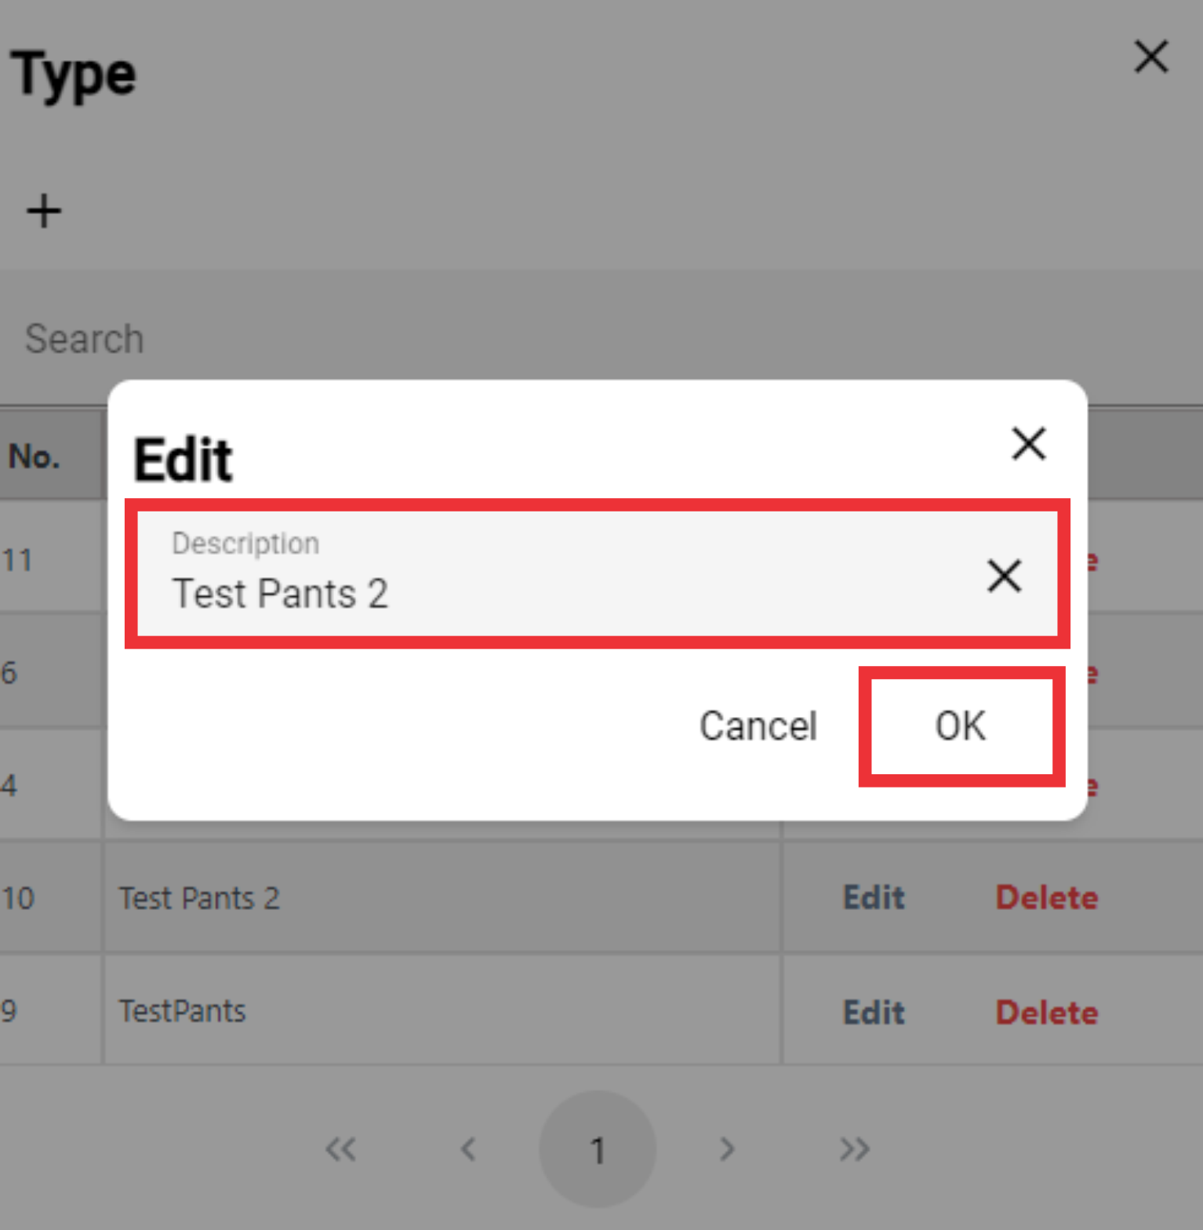The width and height of the screenshot is (1203, 1230).
Task: Close the Type panel with the X
Action: click(1151, 57)
